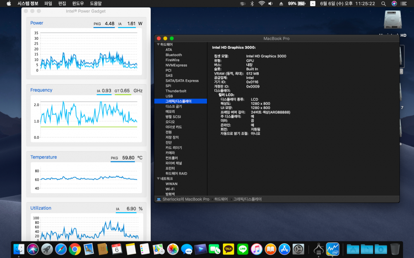Select Wi-Fi in the network list
The width and height of the screenshot is (414, 258).
(x=170, y=189)
